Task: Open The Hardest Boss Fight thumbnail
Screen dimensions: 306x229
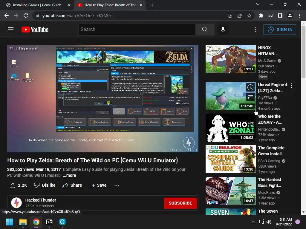Action: (x=230, y=191)
